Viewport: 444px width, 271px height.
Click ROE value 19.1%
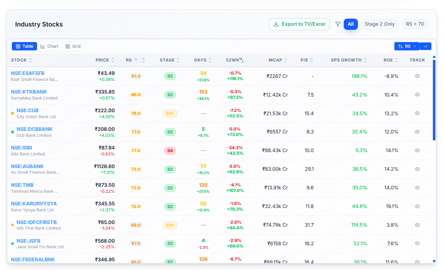click(392, 207)
